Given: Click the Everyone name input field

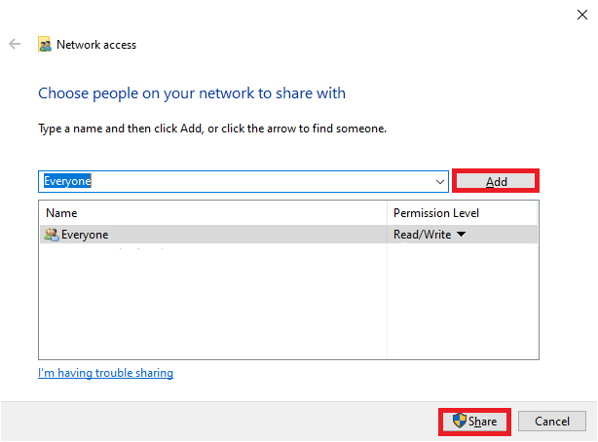Looking at the screenshot, I should click(234, 181).
